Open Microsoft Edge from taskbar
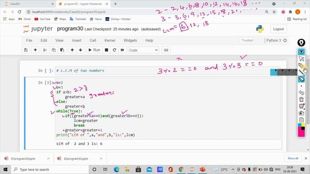This screenshot has width=310, height=174. 116,170
